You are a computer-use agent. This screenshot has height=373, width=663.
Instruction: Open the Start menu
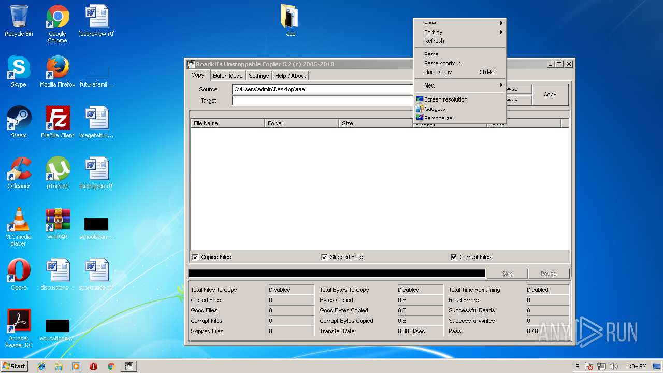(x=14, y=366)
